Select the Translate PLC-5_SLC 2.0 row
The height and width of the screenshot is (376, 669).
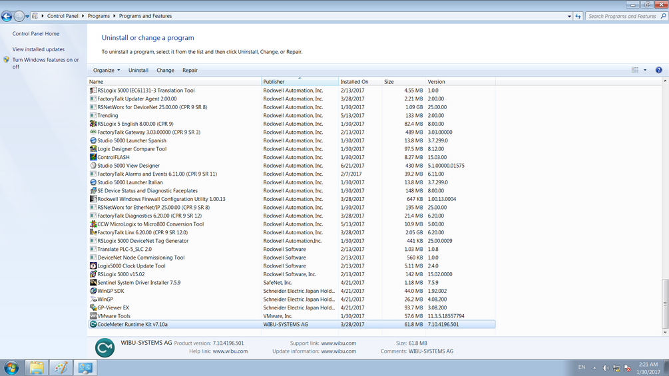(292, 249)
